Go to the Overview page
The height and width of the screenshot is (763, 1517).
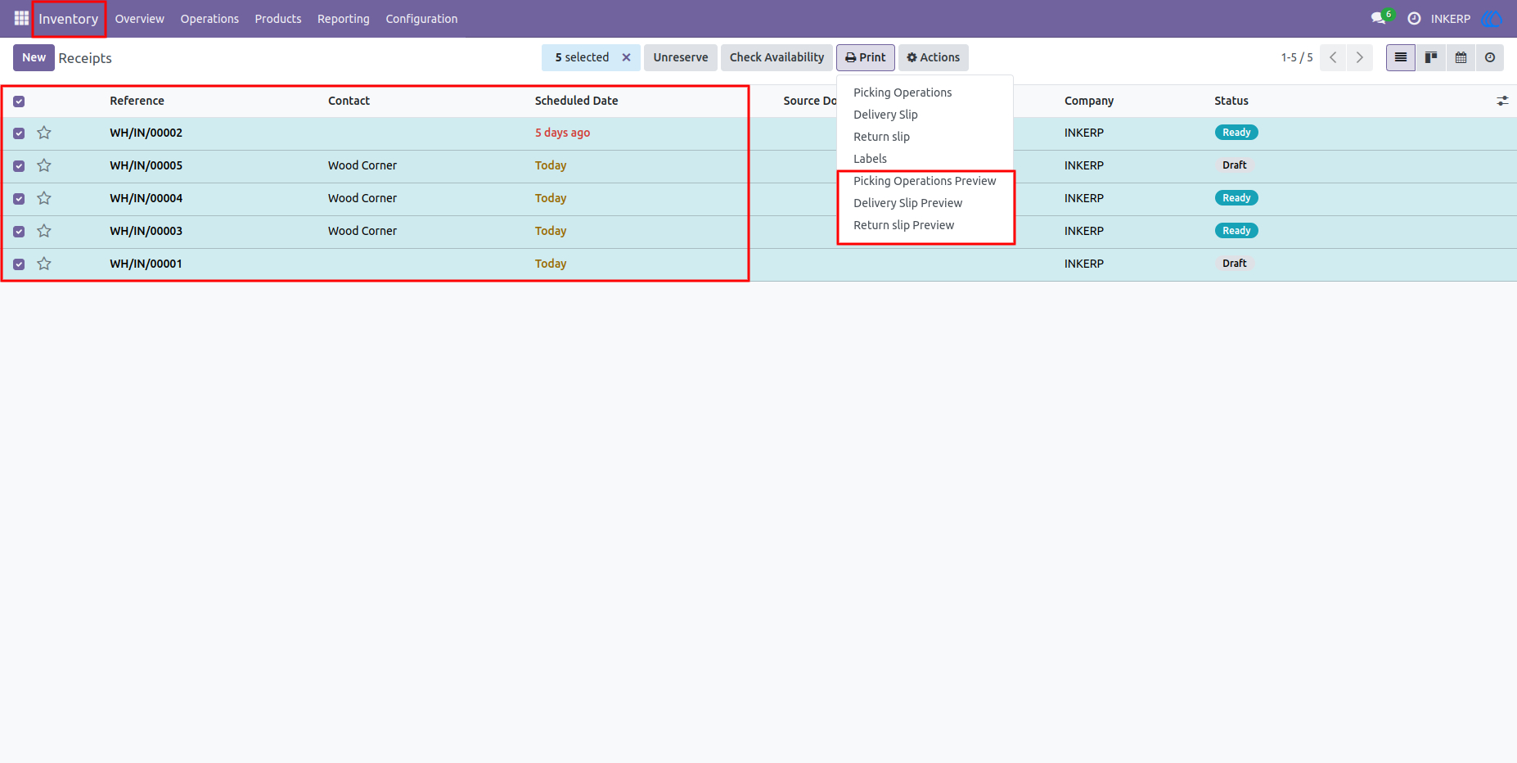[139, 19]
